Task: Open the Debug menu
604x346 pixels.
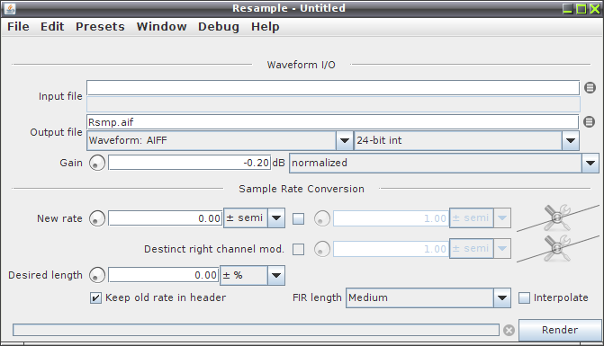Action: click(219, 27)
